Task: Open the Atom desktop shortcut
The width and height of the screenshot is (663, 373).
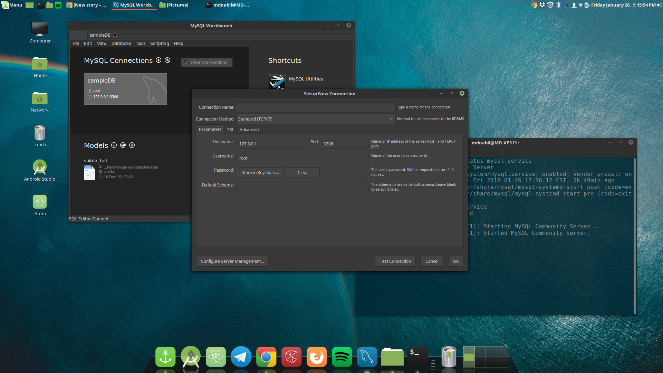Action: [x=40, y=205]
